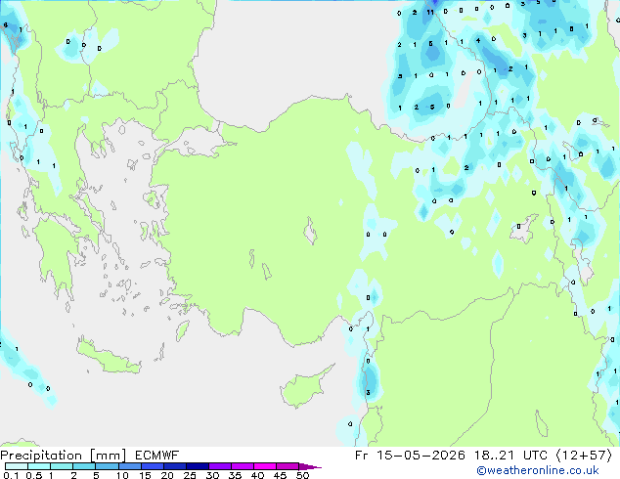Click the '18..21' time range text
Image resolution: width=620 pixels, height=479 pixels.
click(x=494, y=456)
